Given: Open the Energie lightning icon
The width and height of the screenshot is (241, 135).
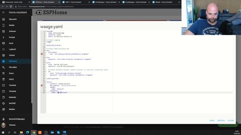Looking at the screenshot, I should [x=3, y=37].
